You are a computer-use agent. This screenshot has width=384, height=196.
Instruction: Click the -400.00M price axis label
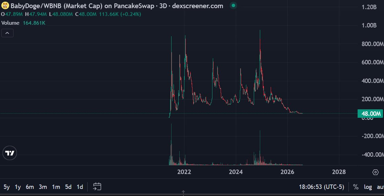[x=372, y=155]
